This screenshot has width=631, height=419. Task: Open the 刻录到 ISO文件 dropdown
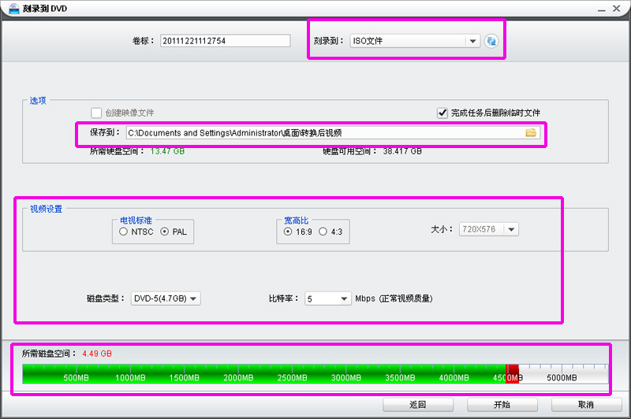(x=415, y=41)
